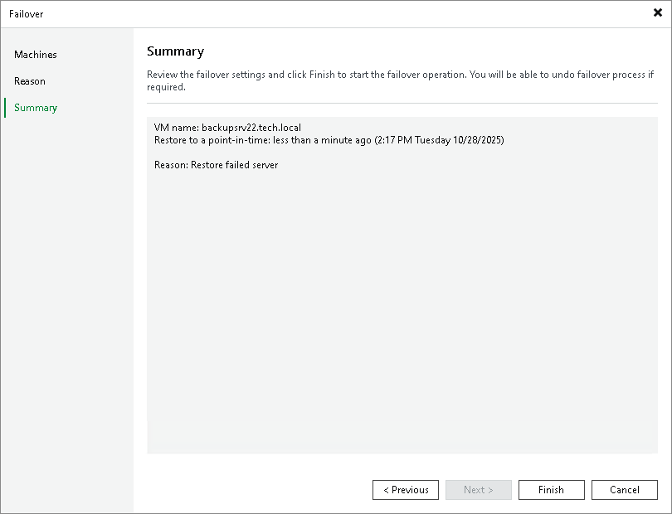Click the green marker beside Summary step
The height and width of the screenshot is (514, 672).
5,108
